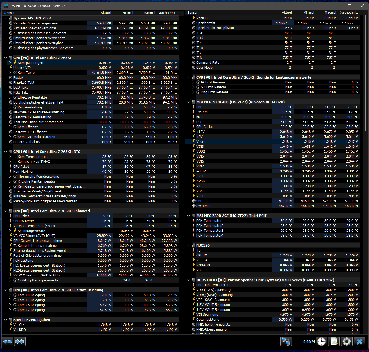Open the remote network monitoring icon
The image size is (369, 352).
[x=286, y=342]
